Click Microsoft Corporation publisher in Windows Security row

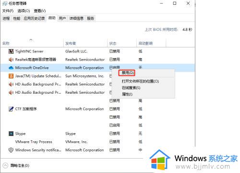click(84, 150)
